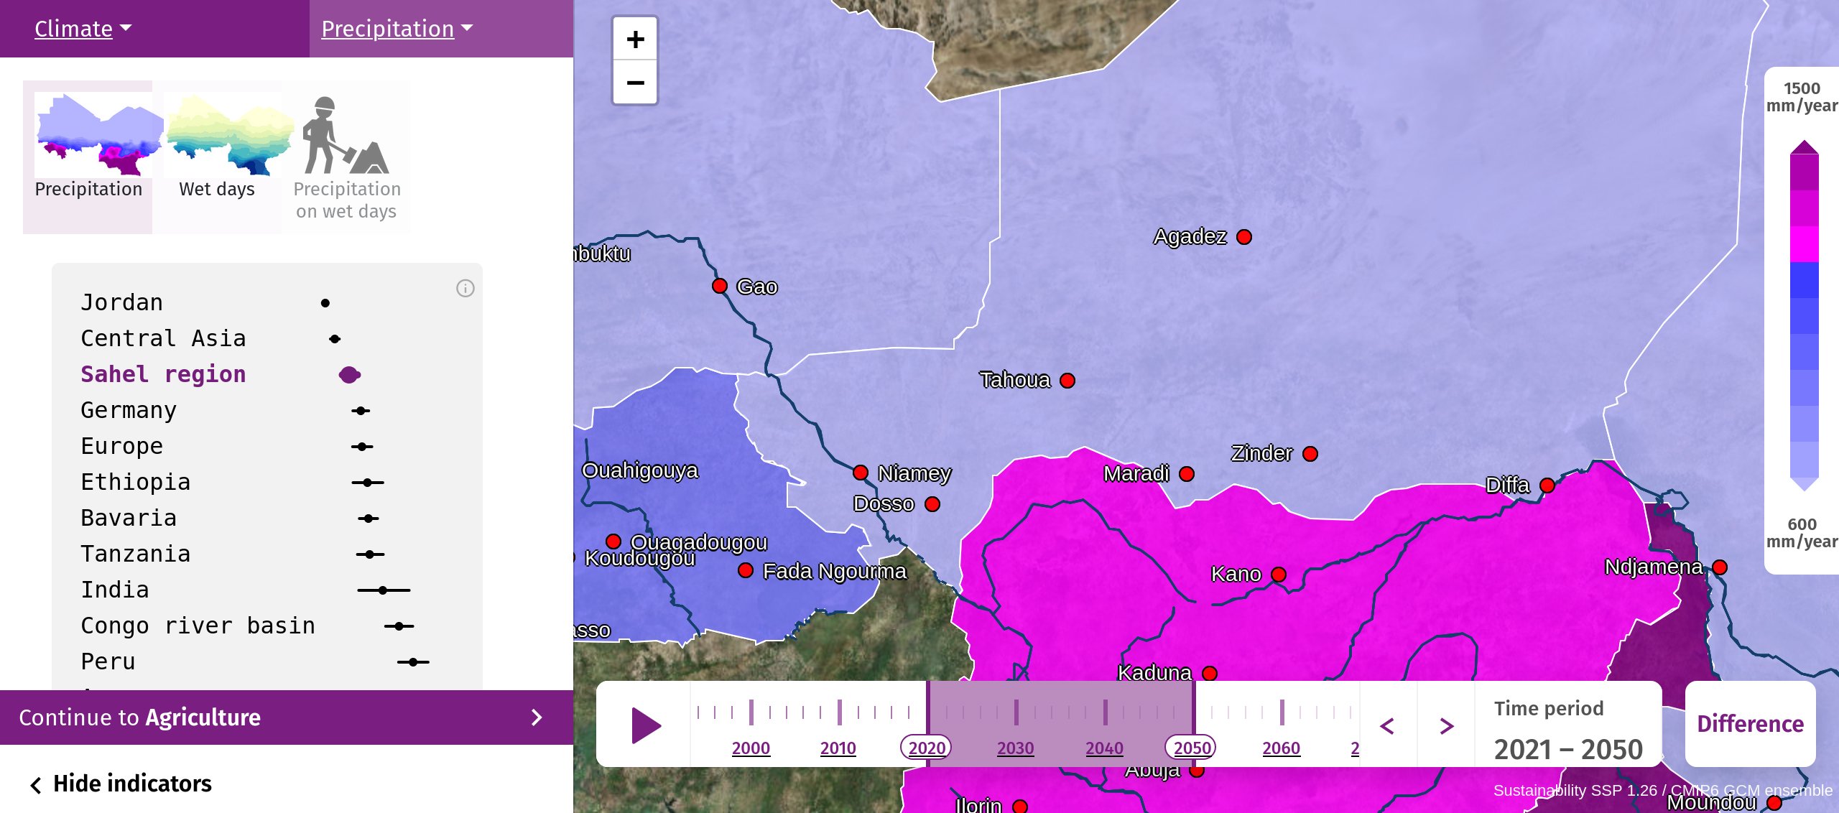Select the Precipitation indicator thumbnail

(88, 156)
